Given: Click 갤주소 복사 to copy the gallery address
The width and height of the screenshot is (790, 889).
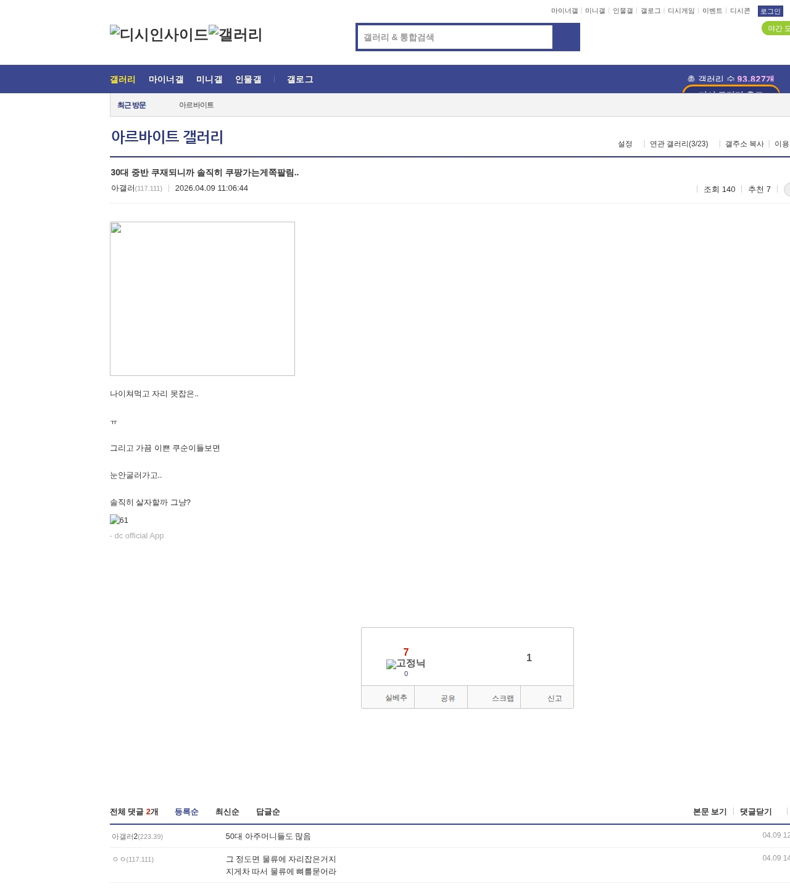Looking at the screenshot, I should (744, 144).
